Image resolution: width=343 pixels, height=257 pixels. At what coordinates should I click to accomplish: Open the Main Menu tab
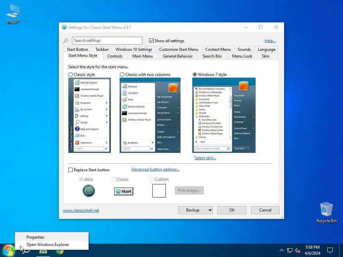point(142,56)
